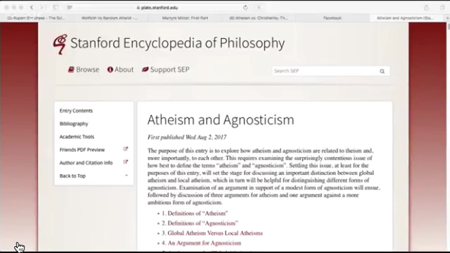The height and width of the screenshot is (253, 450).
Task: Open Friends PDF Preview link
Action: point(82,150)
